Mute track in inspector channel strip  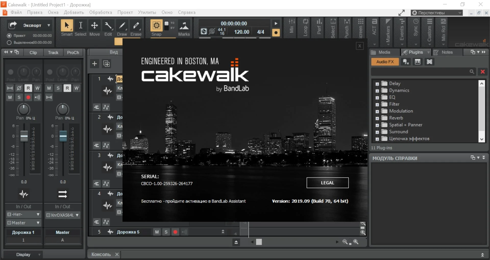click(x=10, y=97)
